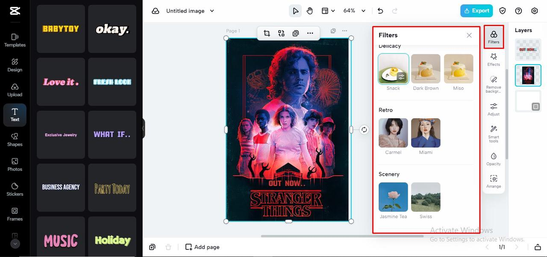
Task: Select the poster image layer thumbnail
Action: point(528,75)
